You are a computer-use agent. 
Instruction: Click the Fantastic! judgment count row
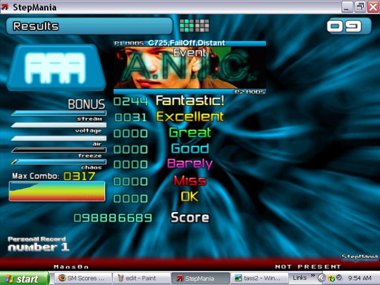[x=169, y=101]
